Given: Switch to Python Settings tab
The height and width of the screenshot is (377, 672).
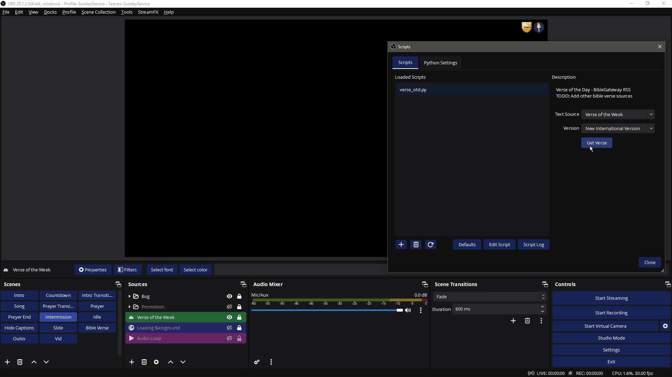Looking at the screenshot, I should (x=440, y=63).
